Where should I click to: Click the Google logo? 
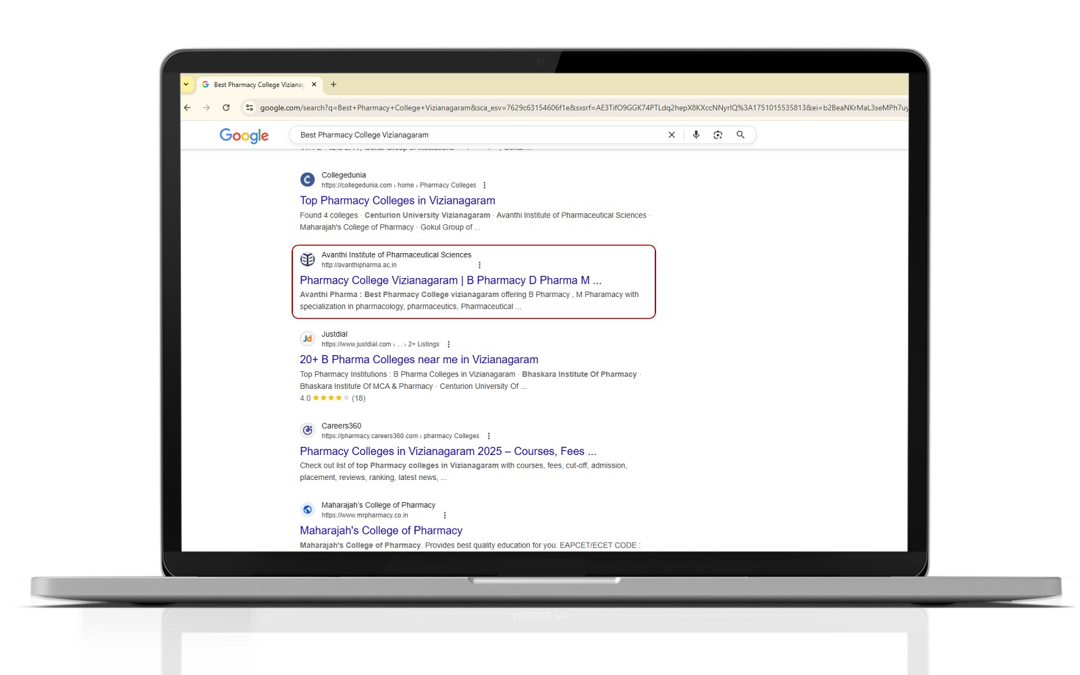click(x=244, y=136)
